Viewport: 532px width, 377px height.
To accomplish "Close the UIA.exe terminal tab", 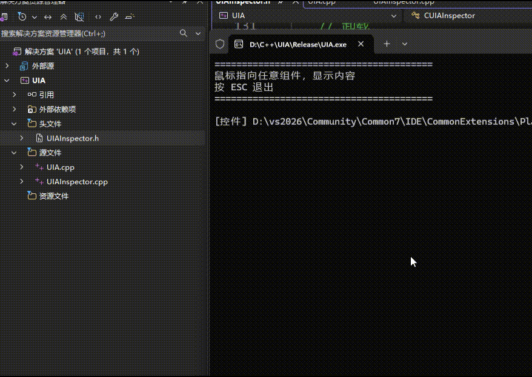I will pos(361,44).
